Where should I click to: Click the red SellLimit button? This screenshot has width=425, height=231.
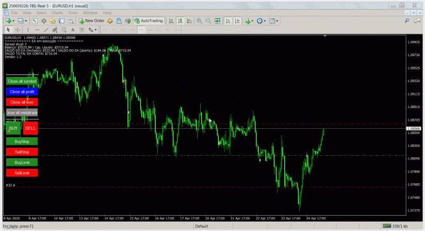(x=22, y=173)
